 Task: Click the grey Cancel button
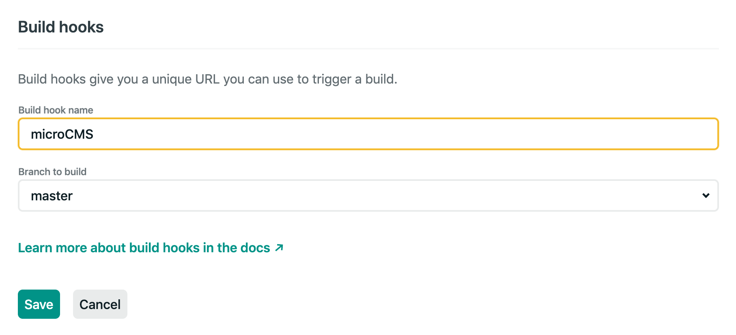[x=100, y=304]
